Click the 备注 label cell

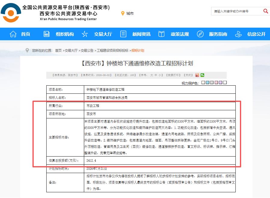point(65,182)
